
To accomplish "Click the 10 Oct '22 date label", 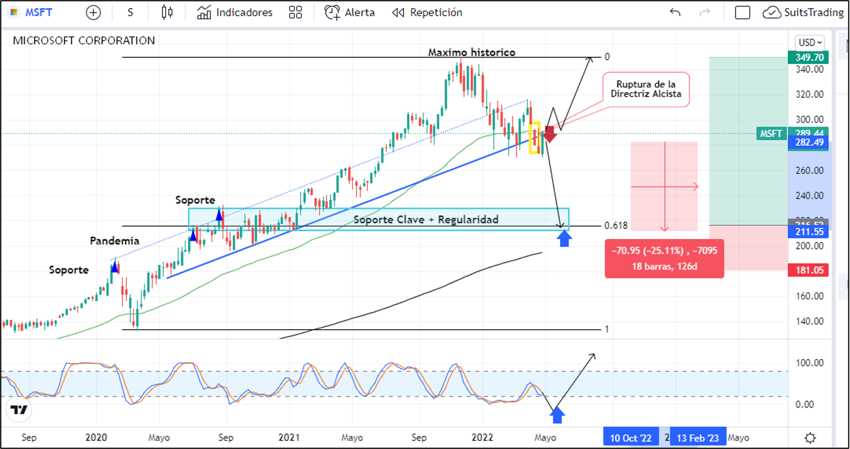I will tap(631, 438).
